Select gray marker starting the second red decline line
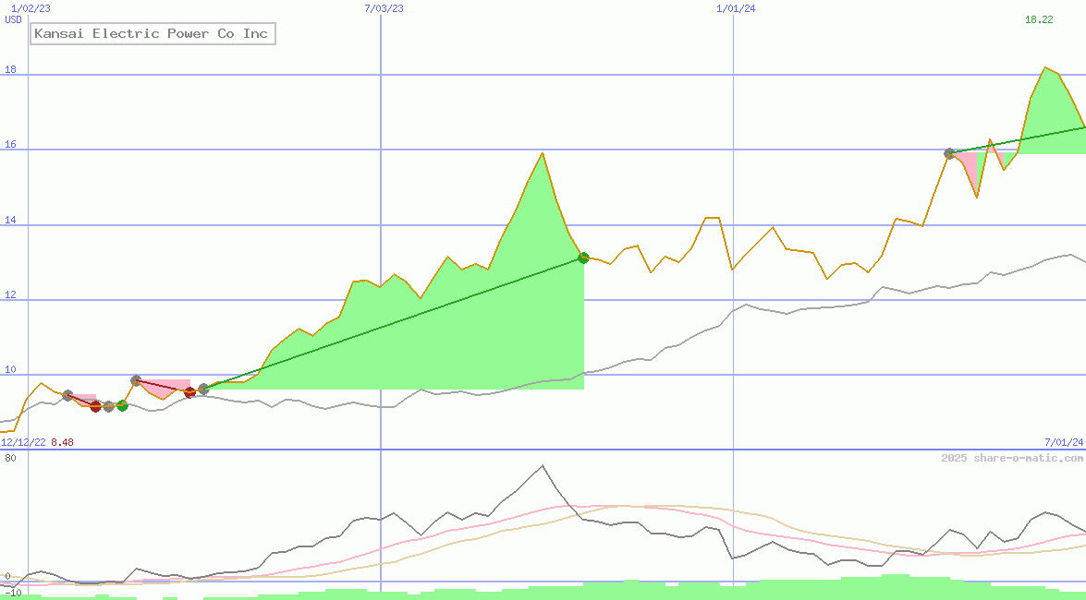Screen dimensions: 1086x600 click(x=136, y=380)
